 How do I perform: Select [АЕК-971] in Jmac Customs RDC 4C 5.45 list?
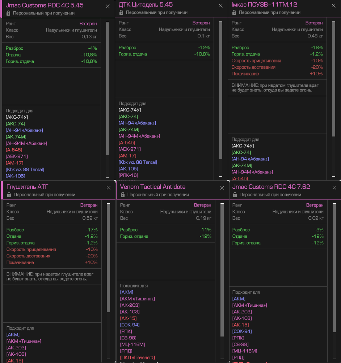click(17, 156)
